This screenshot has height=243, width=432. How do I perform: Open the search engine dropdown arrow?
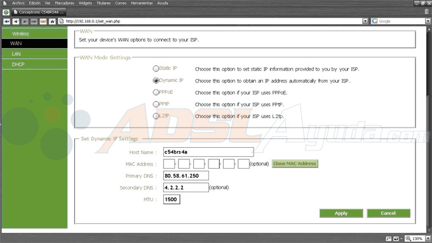[428, 21]
